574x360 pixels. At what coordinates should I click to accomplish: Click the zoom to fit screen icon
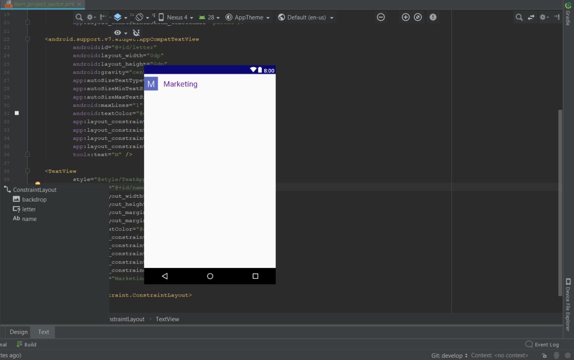pos(418,17)
